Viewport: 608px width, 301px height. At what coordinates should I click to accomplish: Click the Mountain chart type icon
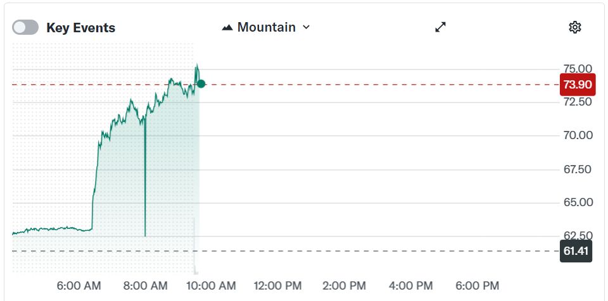pyautogui.click(x=227, y=27)
